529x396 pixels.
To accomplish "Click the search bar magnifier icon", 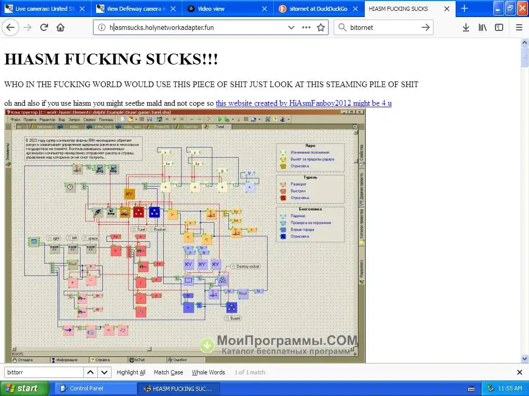I will (342, 28).
